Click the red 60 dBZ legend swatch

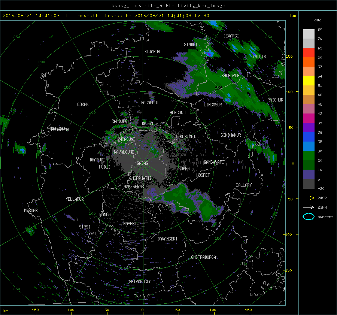click(x=309, y=53)
